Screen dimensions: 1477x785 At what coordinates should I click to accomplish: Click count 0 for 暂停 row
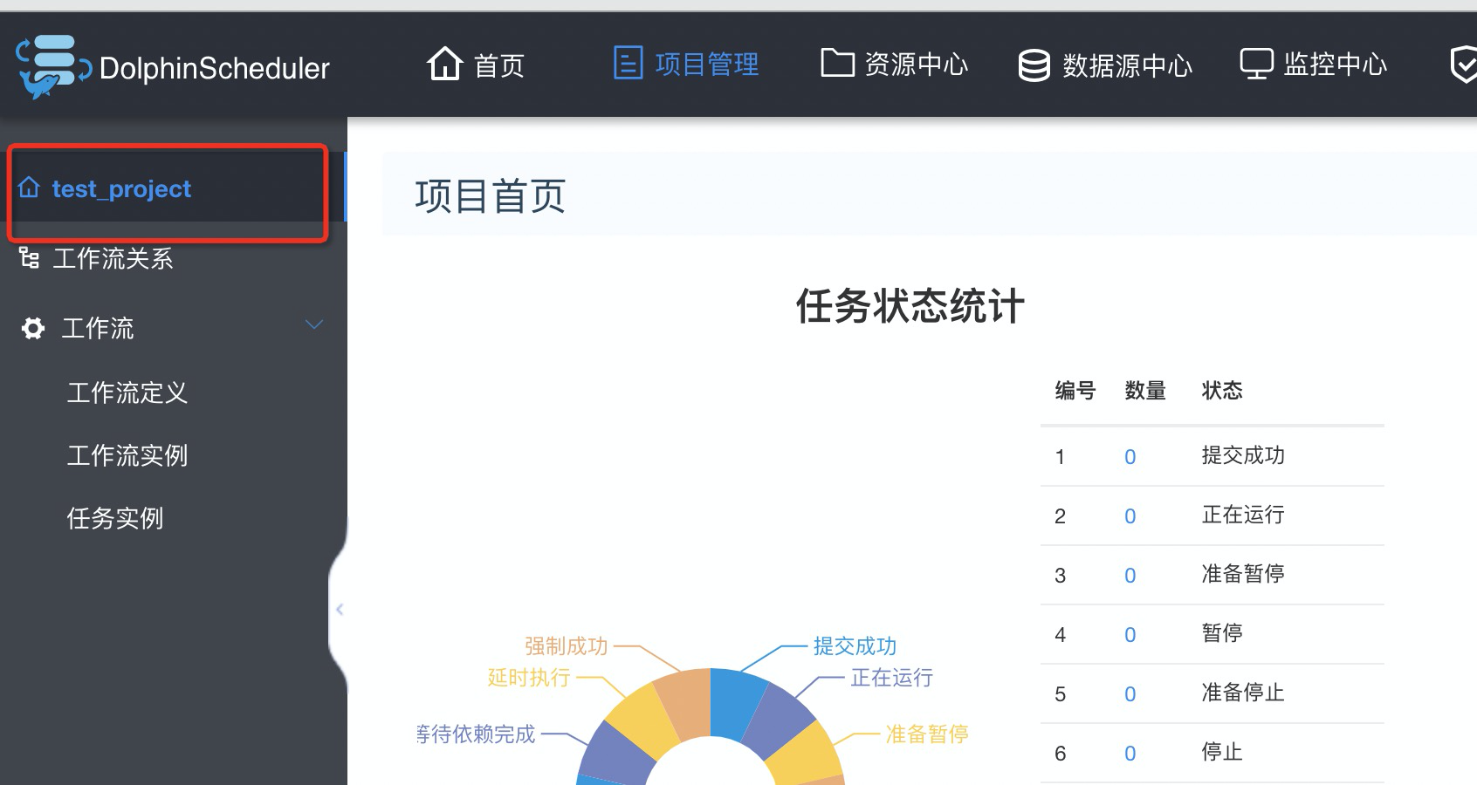[1130, 635]
